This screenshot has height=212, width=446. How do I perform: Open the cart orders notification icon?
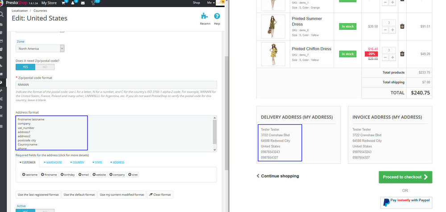coord(63,3)
